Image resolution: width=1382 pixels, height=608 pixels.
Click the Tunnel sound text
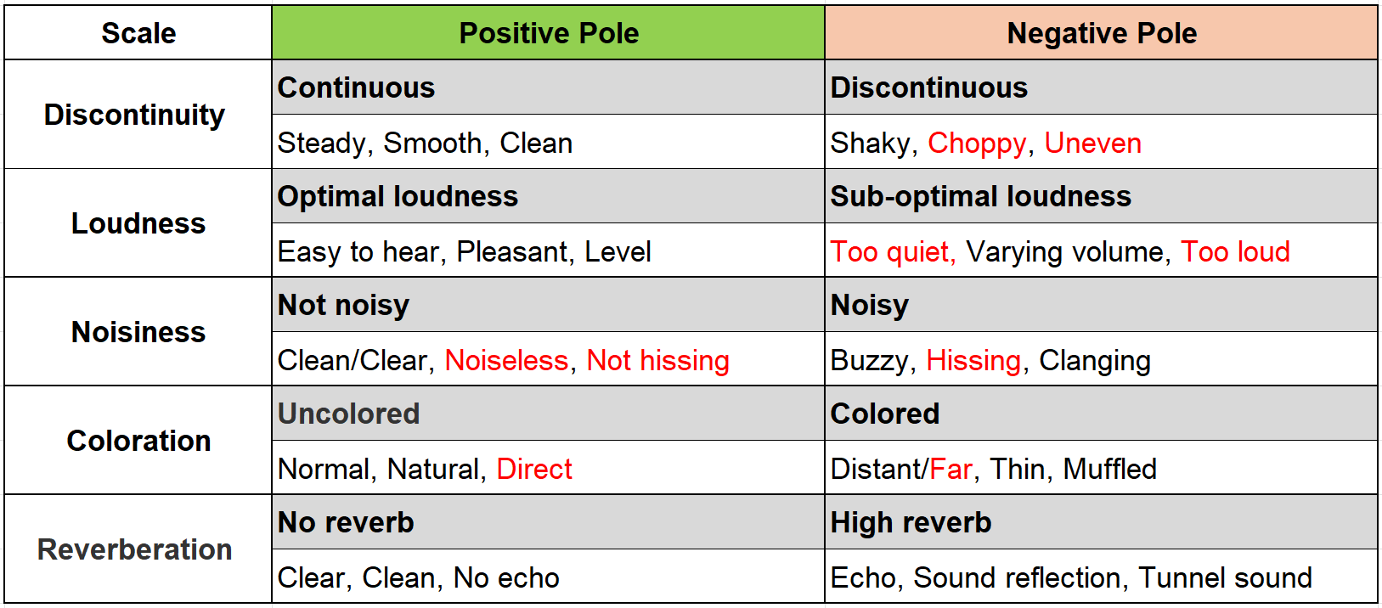pos(1225,578)
